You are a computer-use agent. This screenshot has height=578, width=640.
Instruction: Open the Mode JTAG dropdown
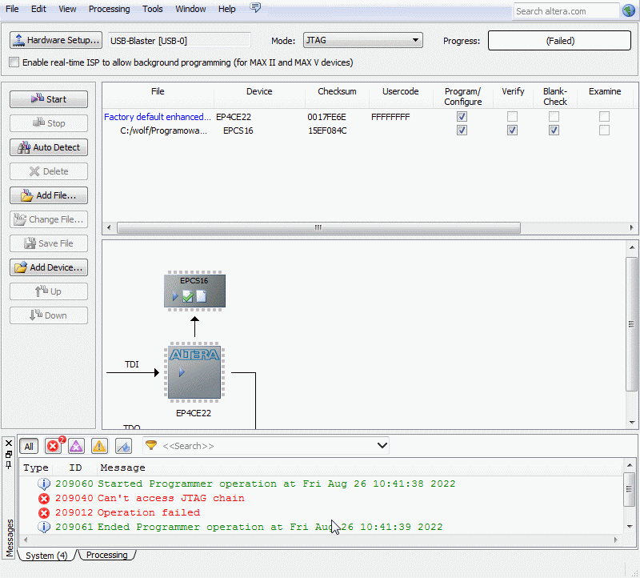pos(362,40)
